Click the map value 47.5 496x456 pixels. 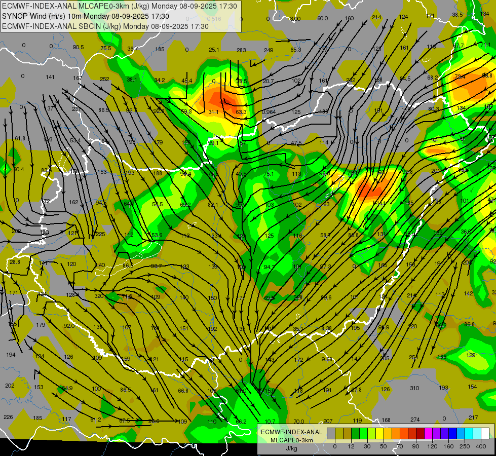[x=296, y=143]
